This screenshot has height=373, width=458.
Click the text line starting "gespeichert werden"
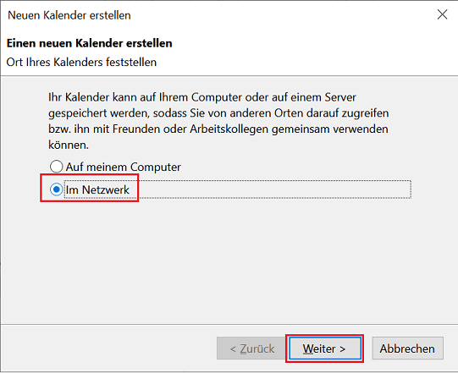pyautogui.click(x=218, y=113)
